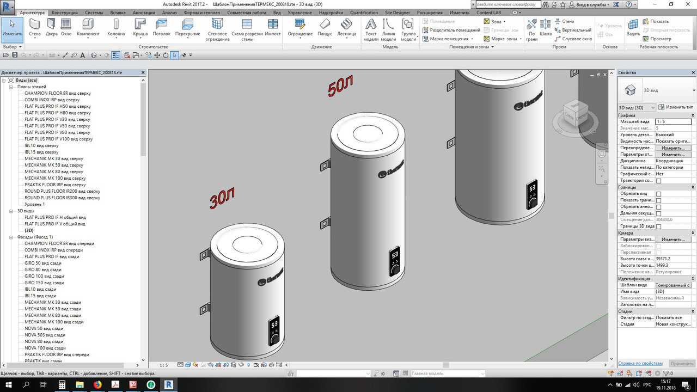Switch to the Вставка ribbon tab
Image resolution: width=697 pixels, height=392 pixels.
tap(118, 13)
